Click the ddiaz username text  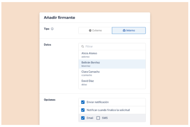(x=84, y=84)
